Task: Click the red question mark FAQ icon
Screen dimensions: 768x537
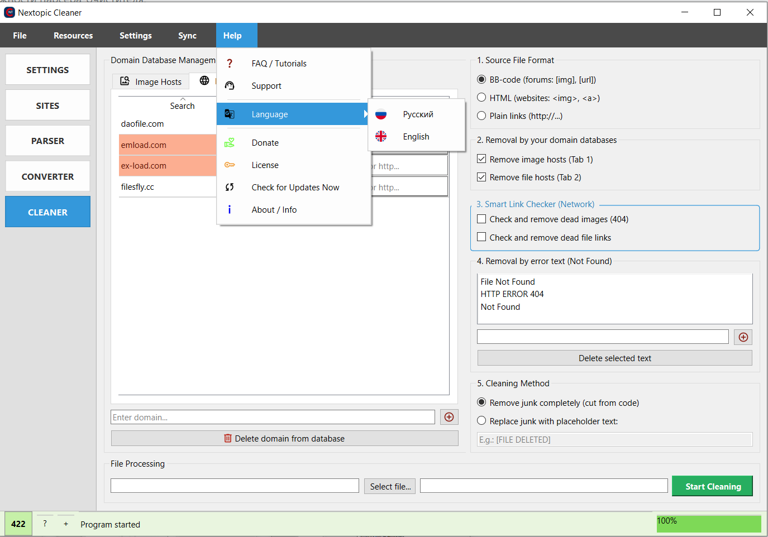Action: pyautogui.click(x=230, y=64)
